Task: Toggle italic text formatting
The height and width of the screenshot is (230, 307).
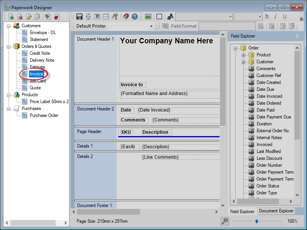Action: point(276,16)
